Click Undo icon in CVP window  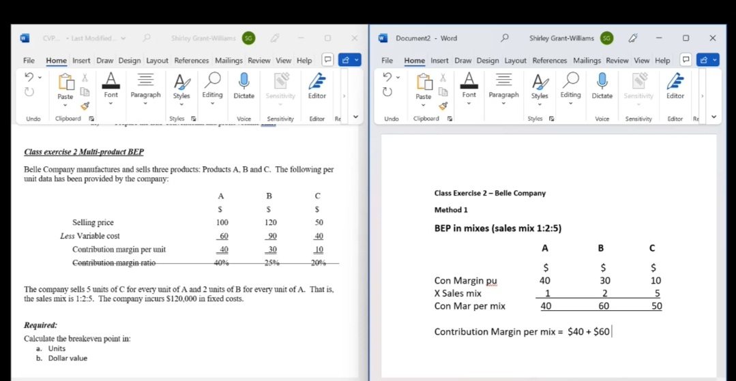click(29, 76)
